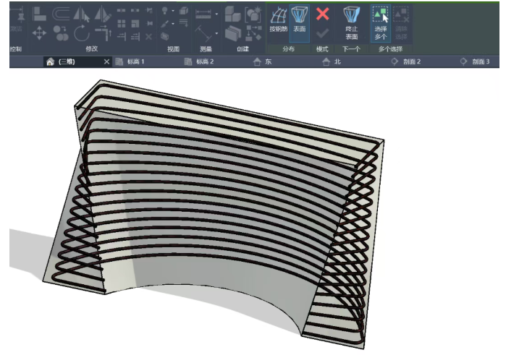Screen dimensions: 519x355
Task: Open the Hide in View dropdown arrow
Action: pyautogui.click(x=173, y=11)
